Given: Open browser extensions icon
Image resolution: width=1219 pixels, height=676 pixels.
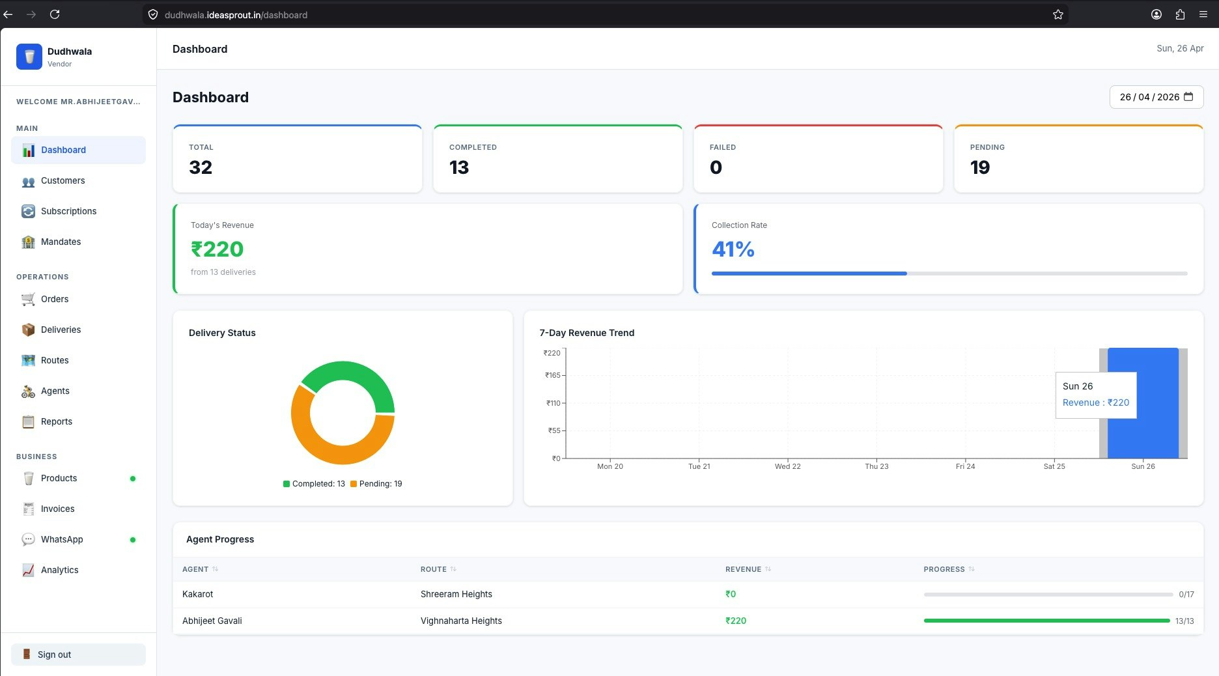Looking at the screenshot, I should click(1180, 14).
